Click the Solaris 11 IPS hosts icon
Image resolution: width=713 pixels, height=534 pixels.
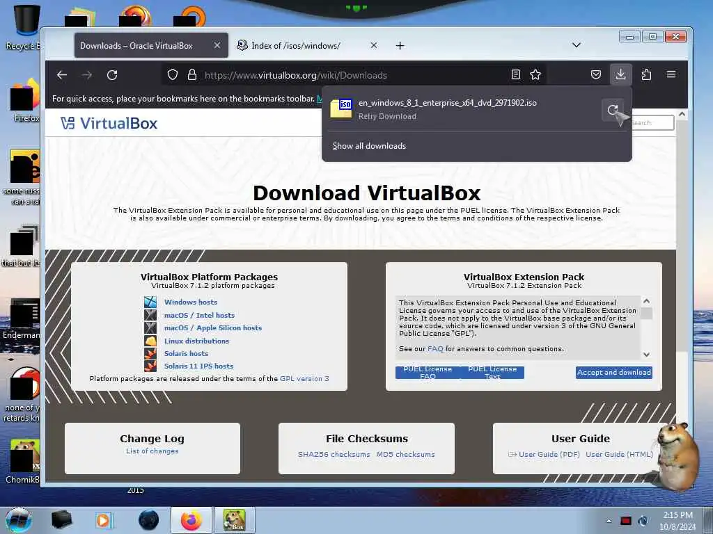[150, 366]
